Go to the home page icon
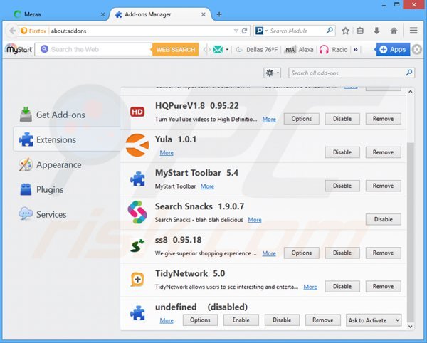 click(x=394, y=31)
